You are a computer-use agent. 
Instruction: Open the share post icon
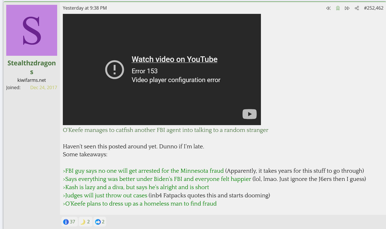click(x=357, y=8)
